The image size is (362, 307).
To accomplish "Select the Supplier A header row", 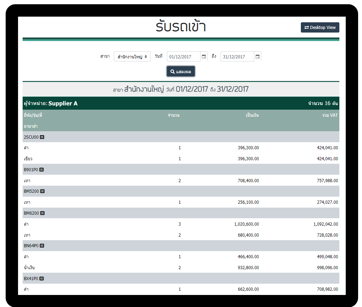I will point(181,103).
